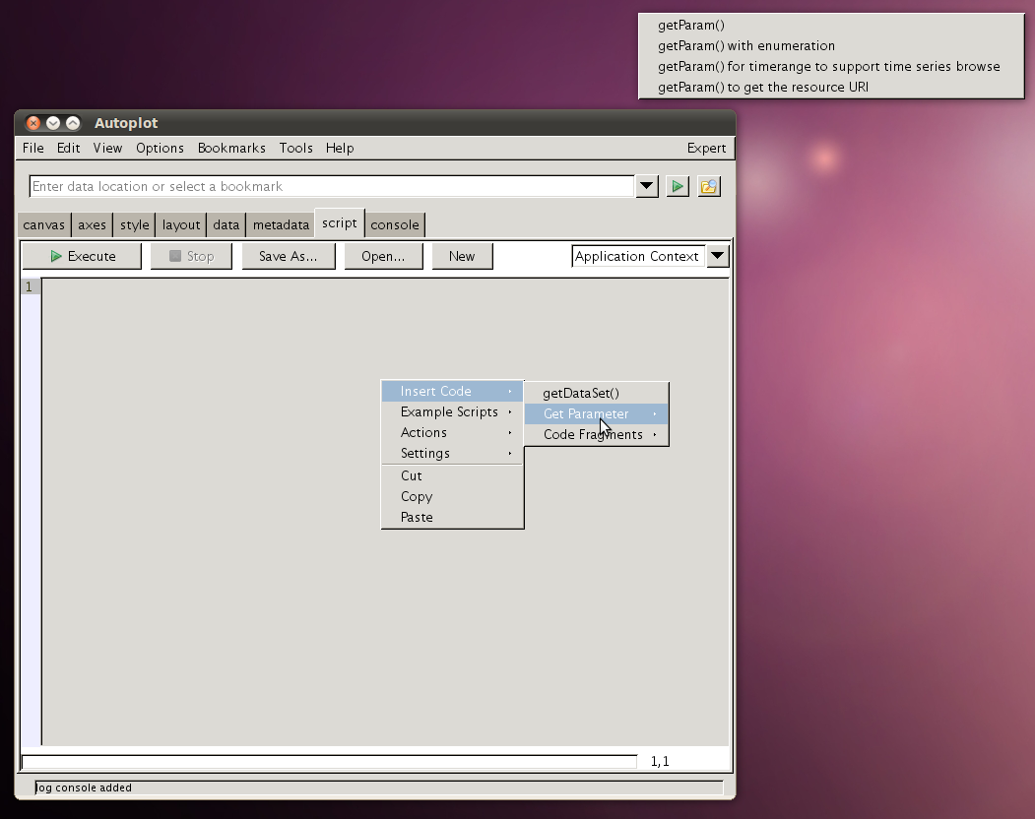Click the Expert mode label
This screenshot has width=1035, height=819.
[x=706, y=148]
